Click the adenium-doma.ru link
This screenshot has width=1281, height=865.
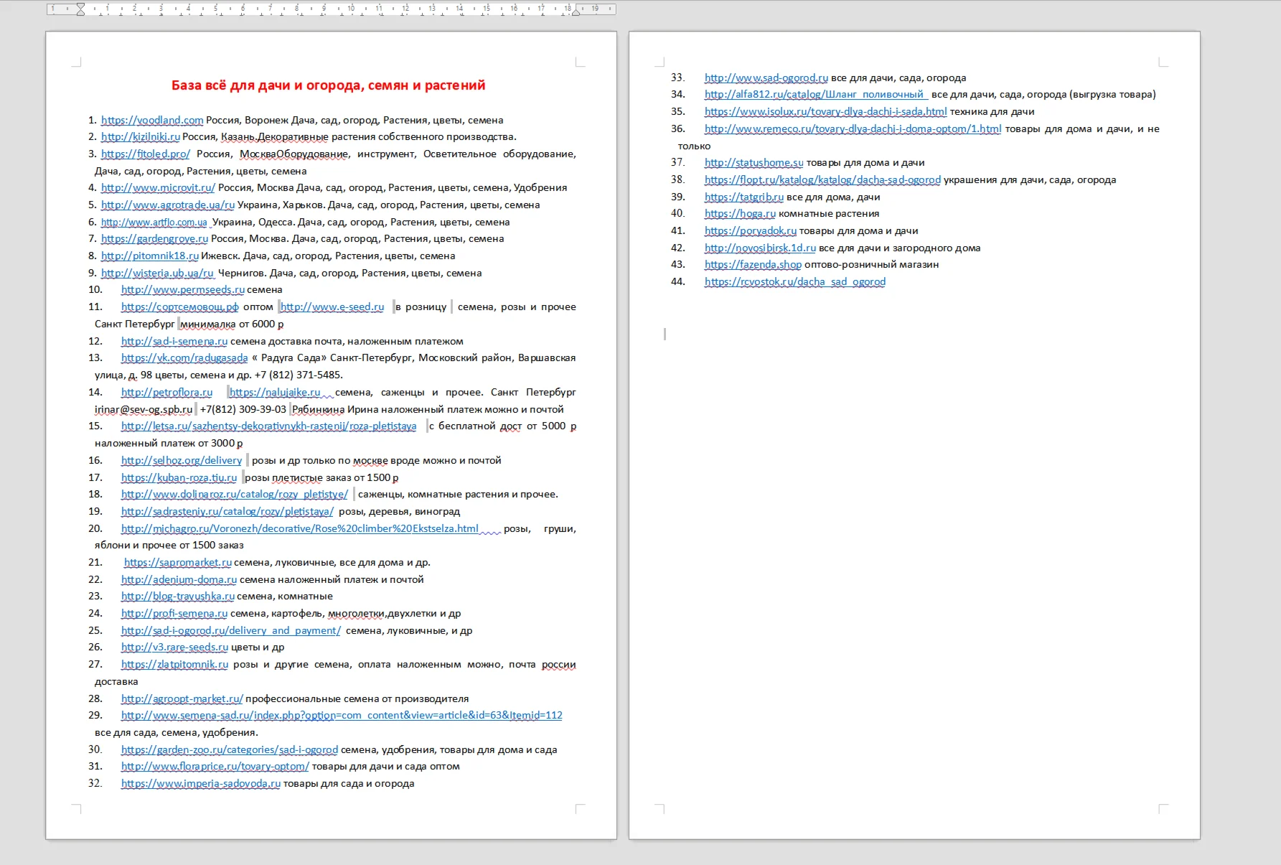tap(179, 579)
